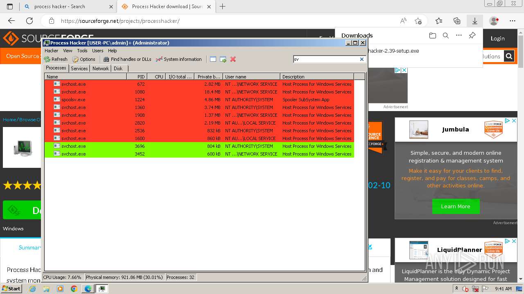Select green svchost.exe row PID 3452
This screenshot has width=524, height=294.
(x=199, y=154)
